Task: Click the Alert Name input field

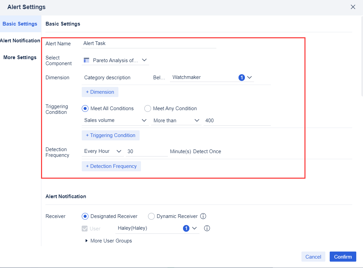Action: [148, 43]
